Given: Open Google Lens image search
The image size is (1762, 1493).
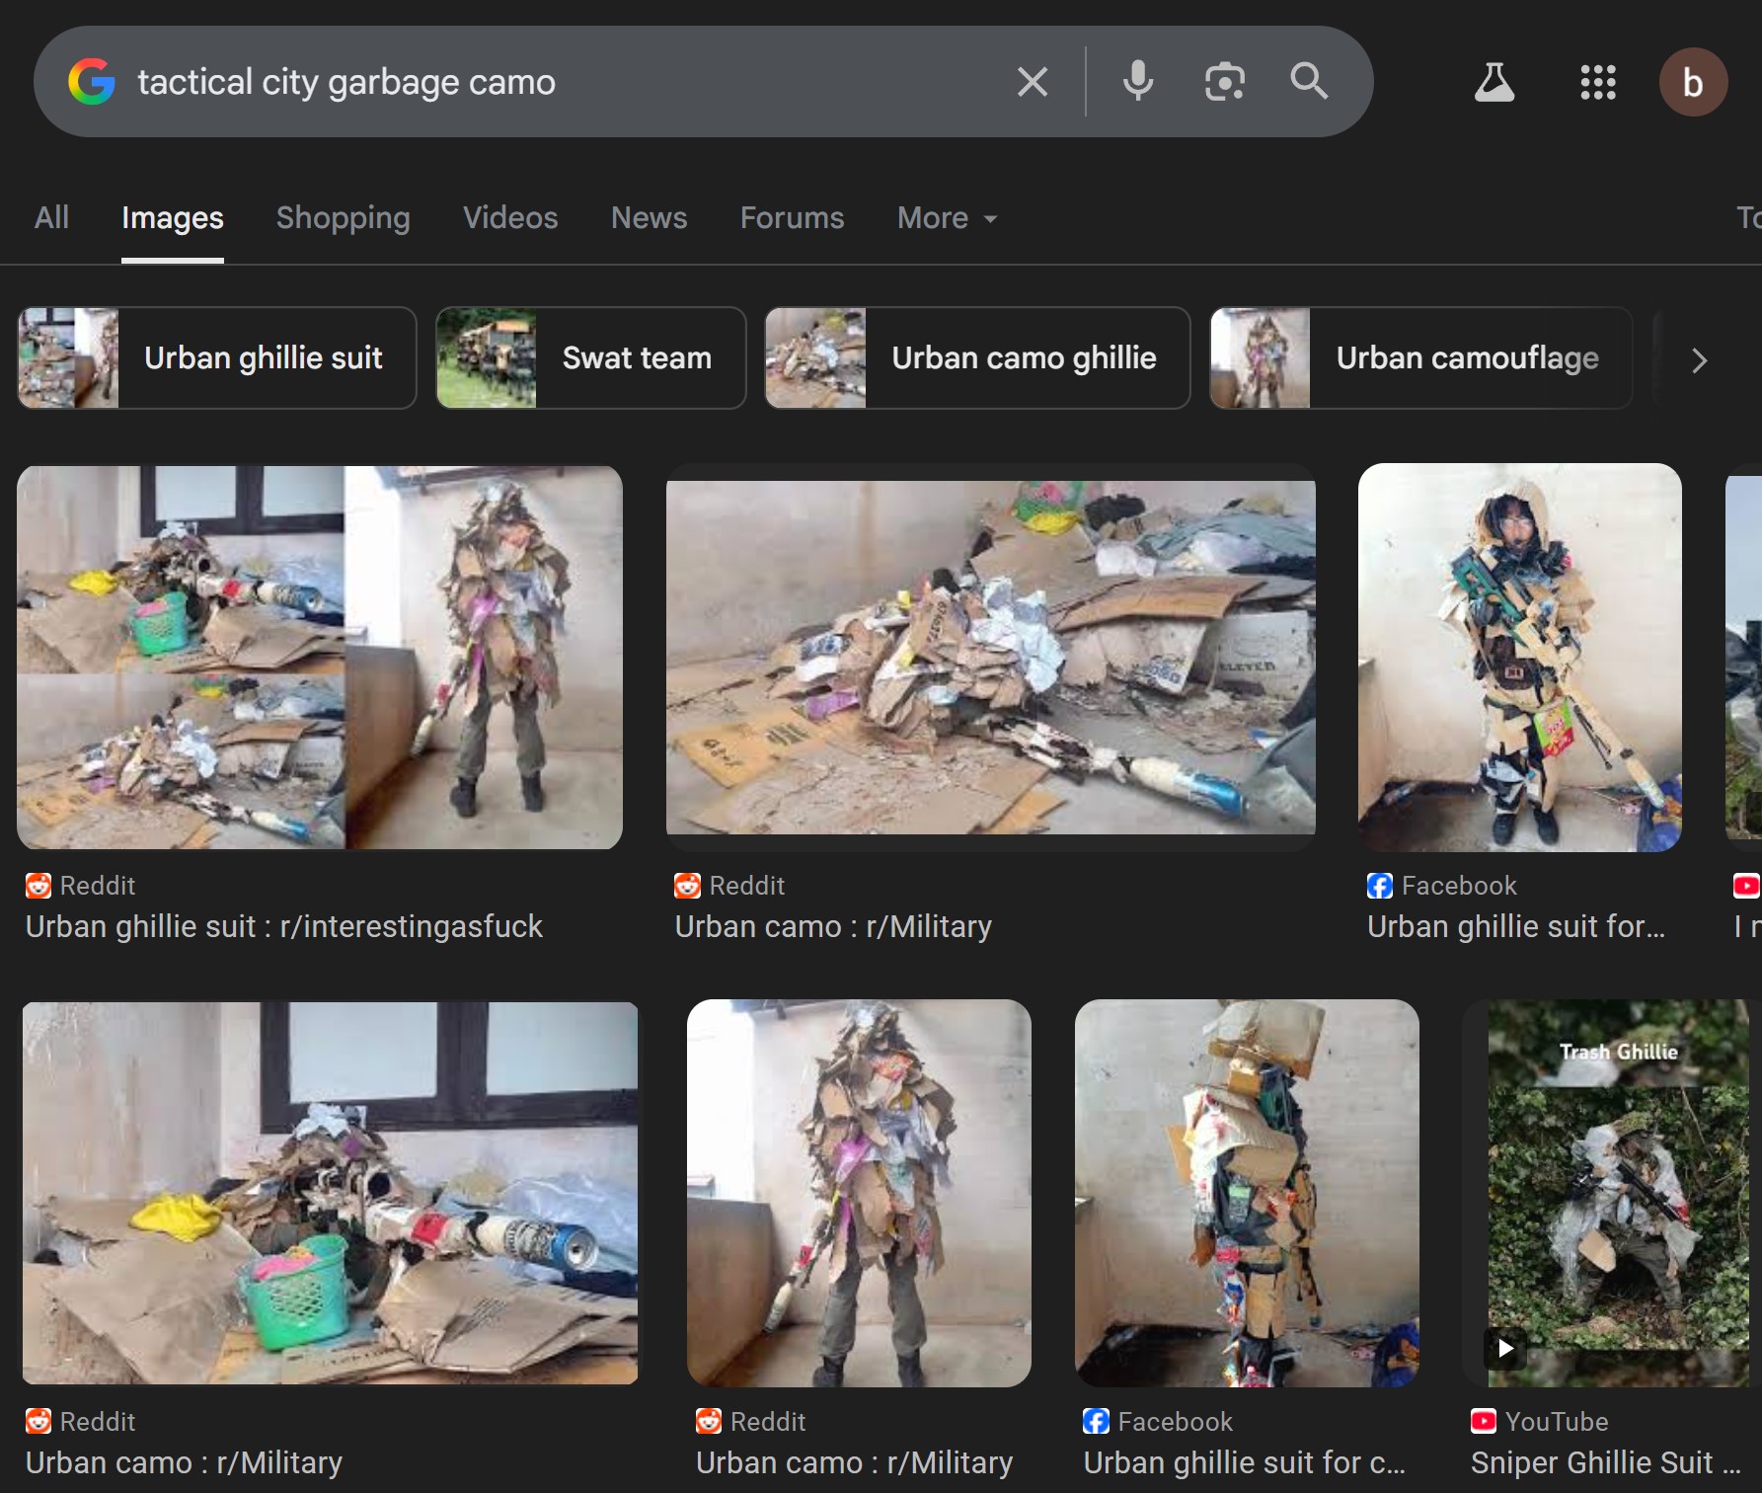Looking at the screenshot, I should click(1224, 81).
